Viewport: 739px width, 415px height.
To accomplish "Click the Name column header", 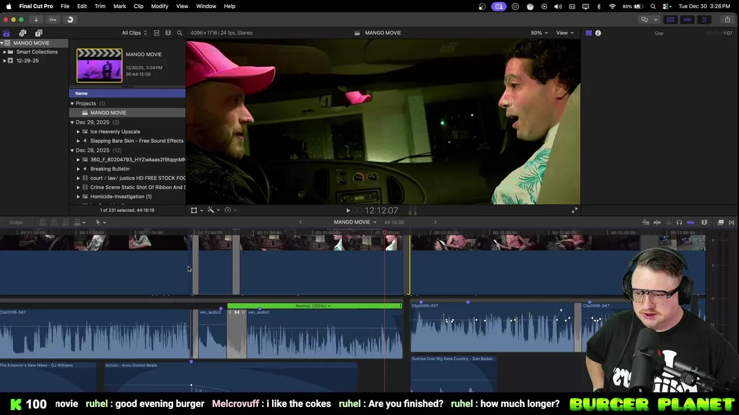I will tap(128, 93).
